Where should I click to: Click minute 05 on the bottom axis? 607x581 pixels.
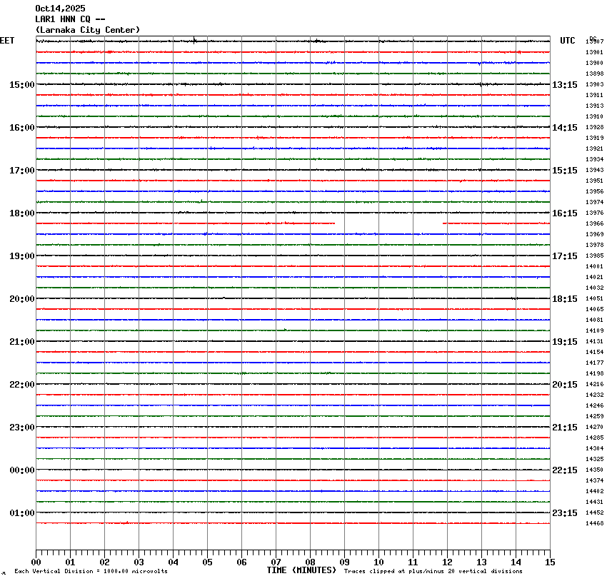click(207, 562)
